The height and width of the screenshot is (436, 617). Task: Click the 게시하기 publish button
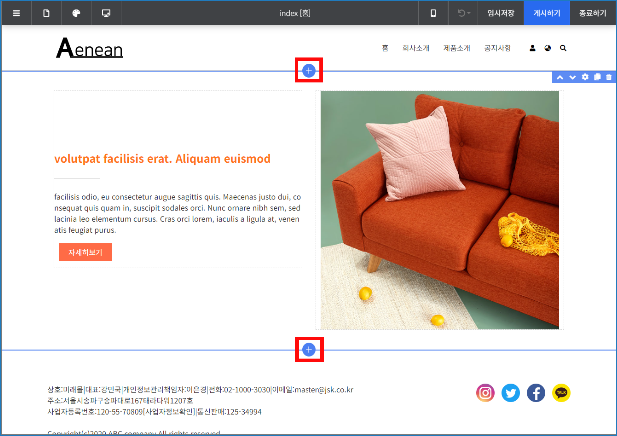point(547,13)
